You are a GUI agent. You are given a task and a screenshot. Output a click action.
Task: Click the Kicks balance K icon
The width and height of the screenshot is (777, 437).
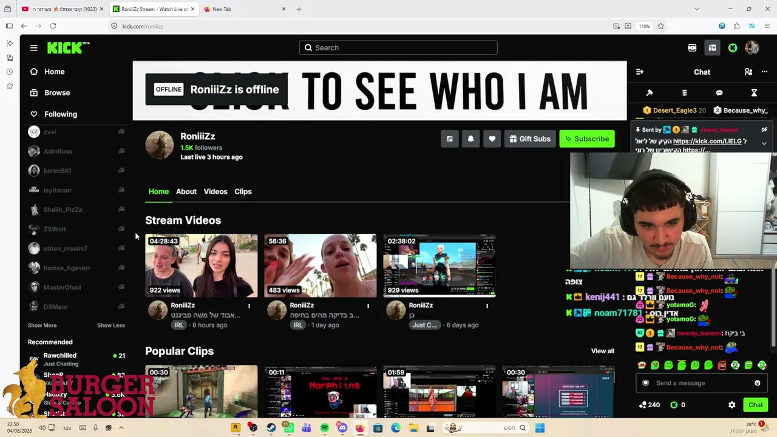coord(674,405)
